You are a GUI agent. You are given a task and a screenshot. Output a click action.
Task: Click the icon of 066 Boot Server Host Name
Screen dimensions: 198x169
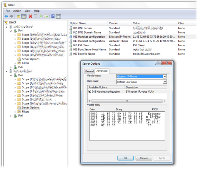pyautogui.click(x=71, y=49)
